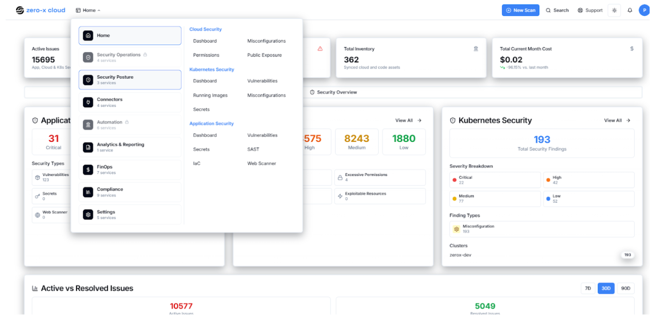Select Settings menu entry

click(x=130, y=214)
